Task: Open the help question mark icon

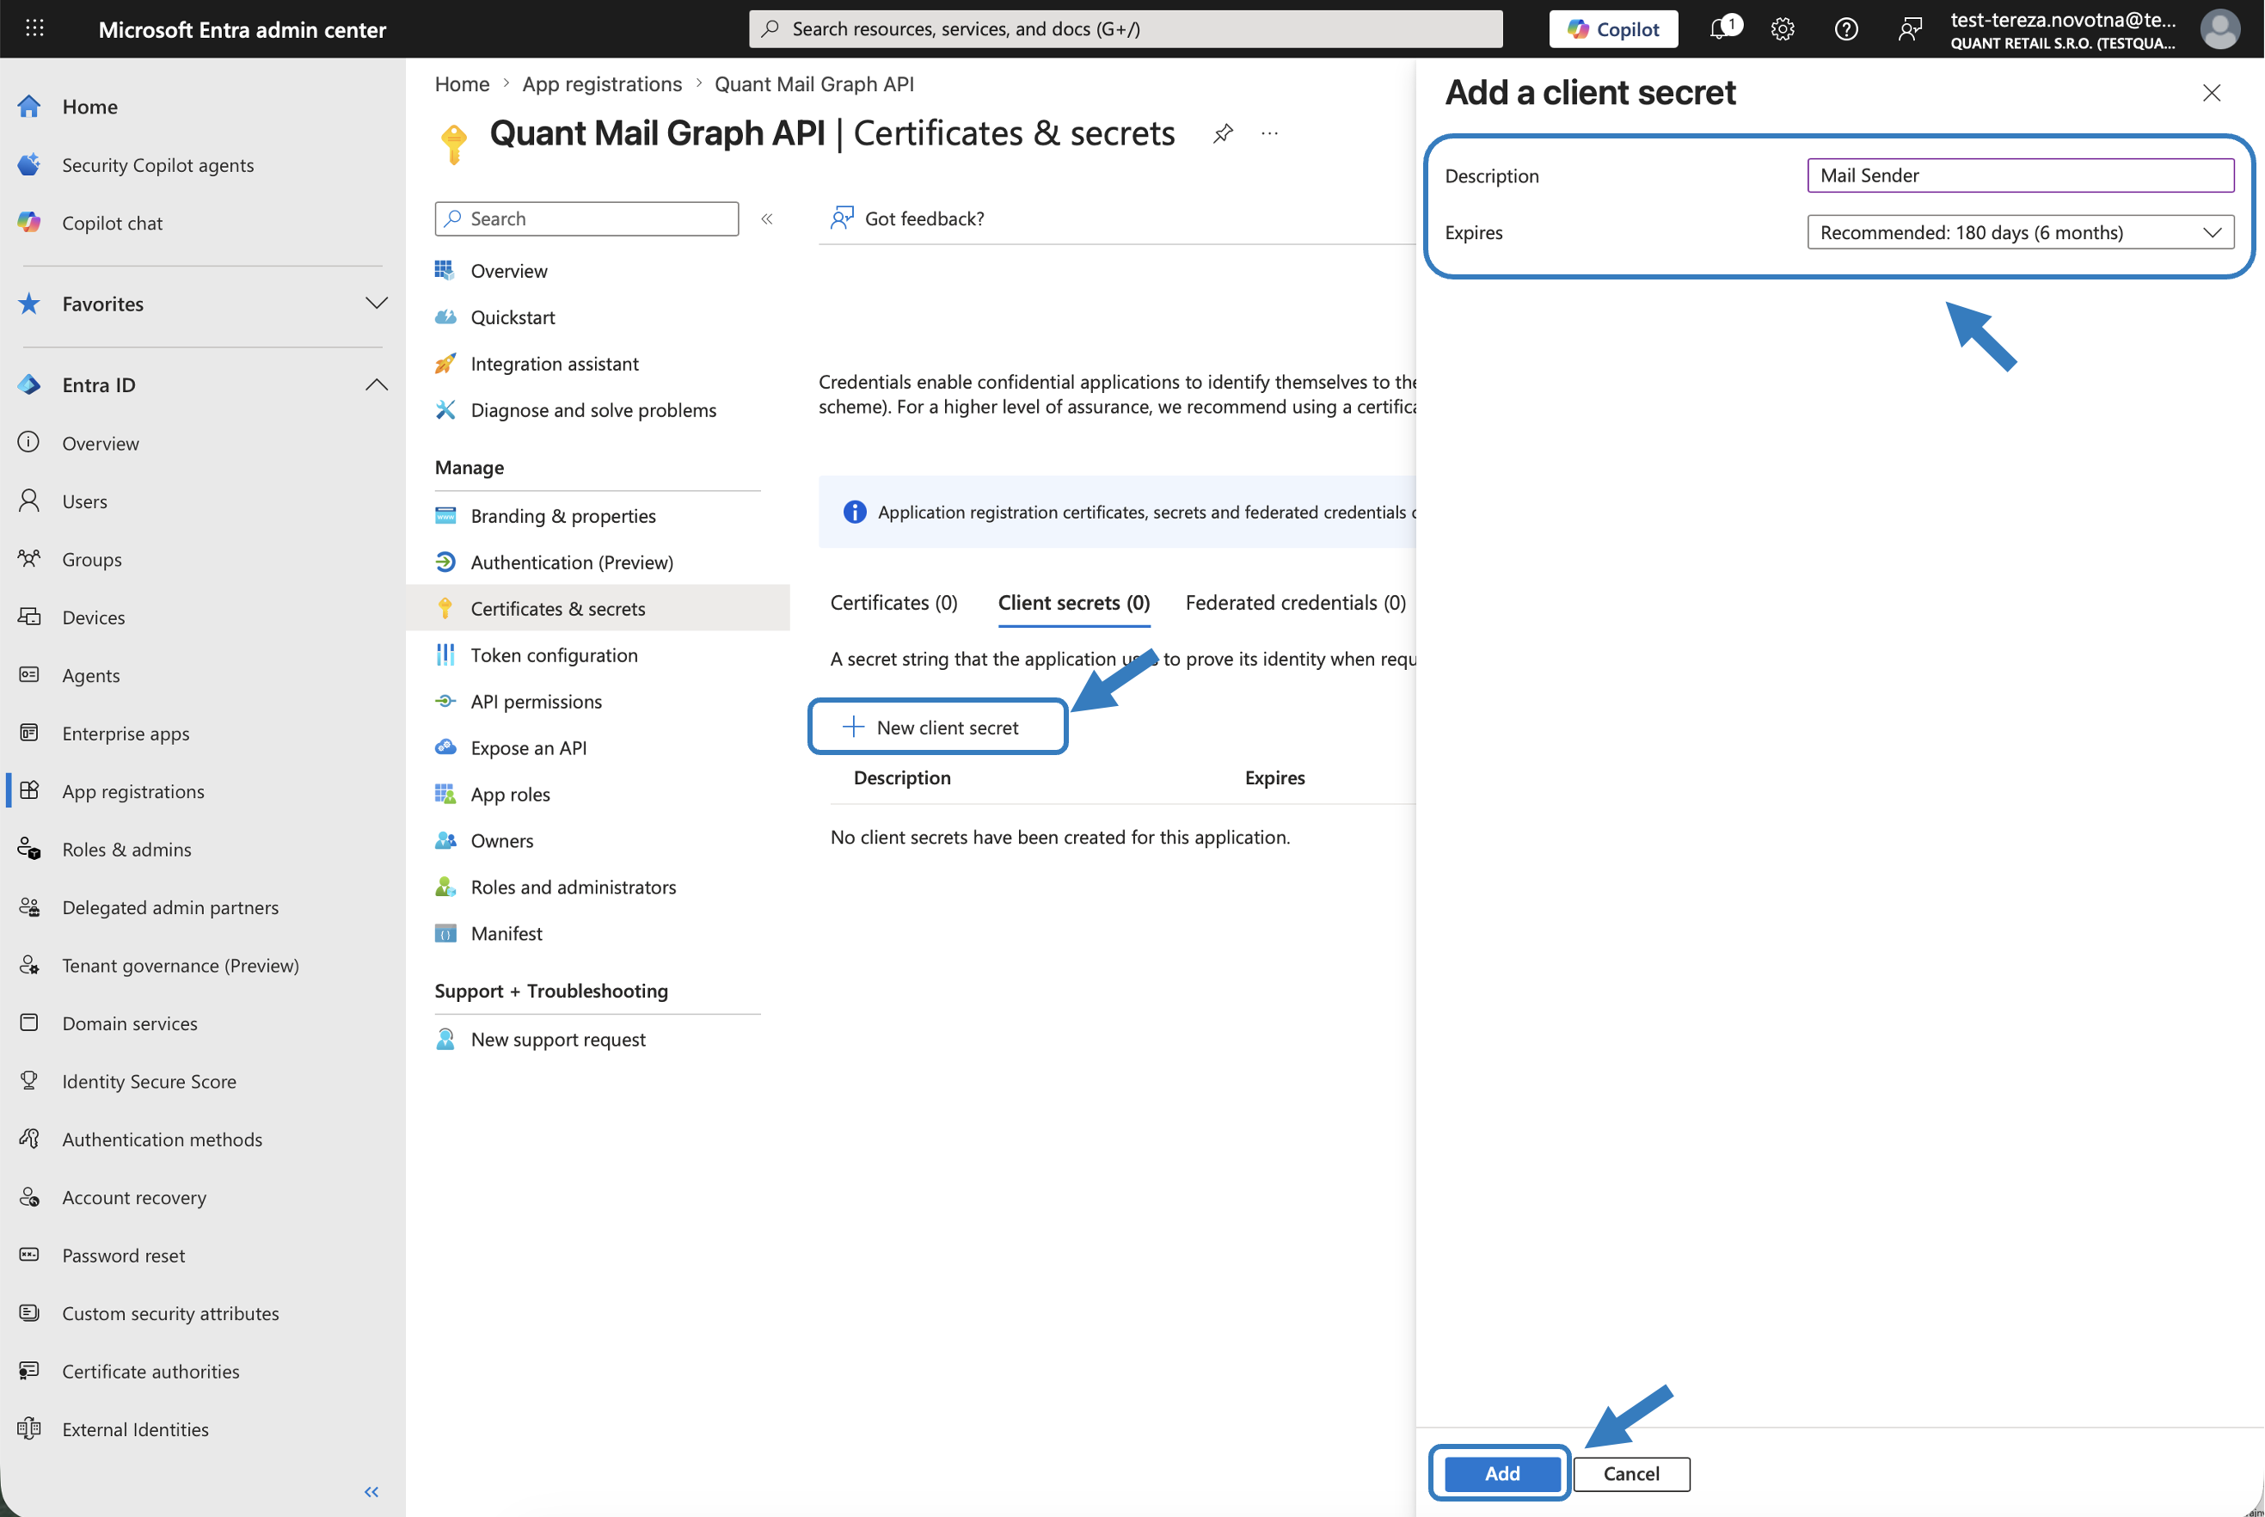Action: [x=1846, y=29]
